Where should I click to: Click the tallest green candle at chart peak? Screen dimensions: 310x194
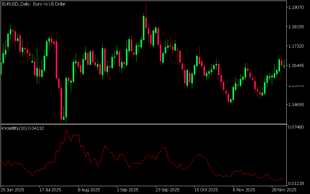coord(143,28)
